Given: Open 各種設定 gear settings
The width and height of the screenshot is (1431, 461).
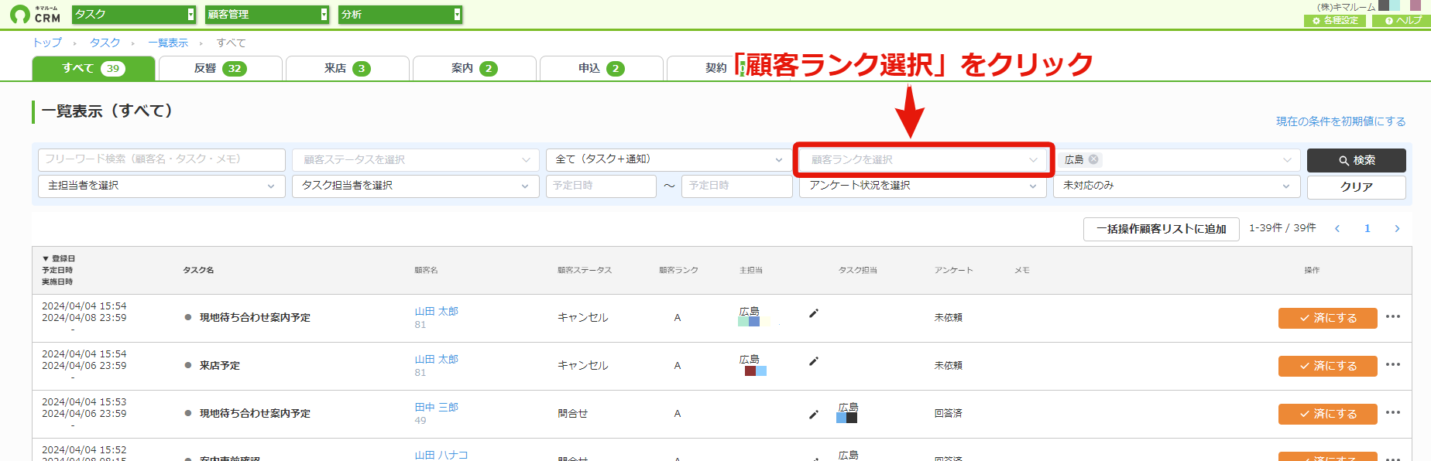Looking at the screenshot, I should click(x=1335, y=21).
